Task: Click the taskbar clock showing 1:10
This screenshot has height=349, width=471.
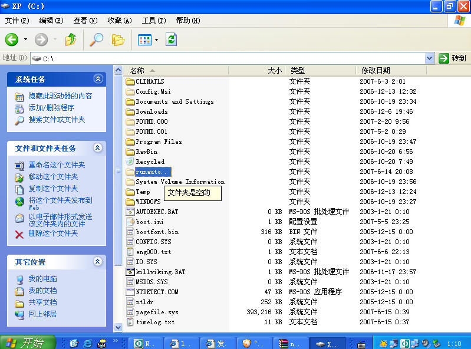Action: pos(454,343)
